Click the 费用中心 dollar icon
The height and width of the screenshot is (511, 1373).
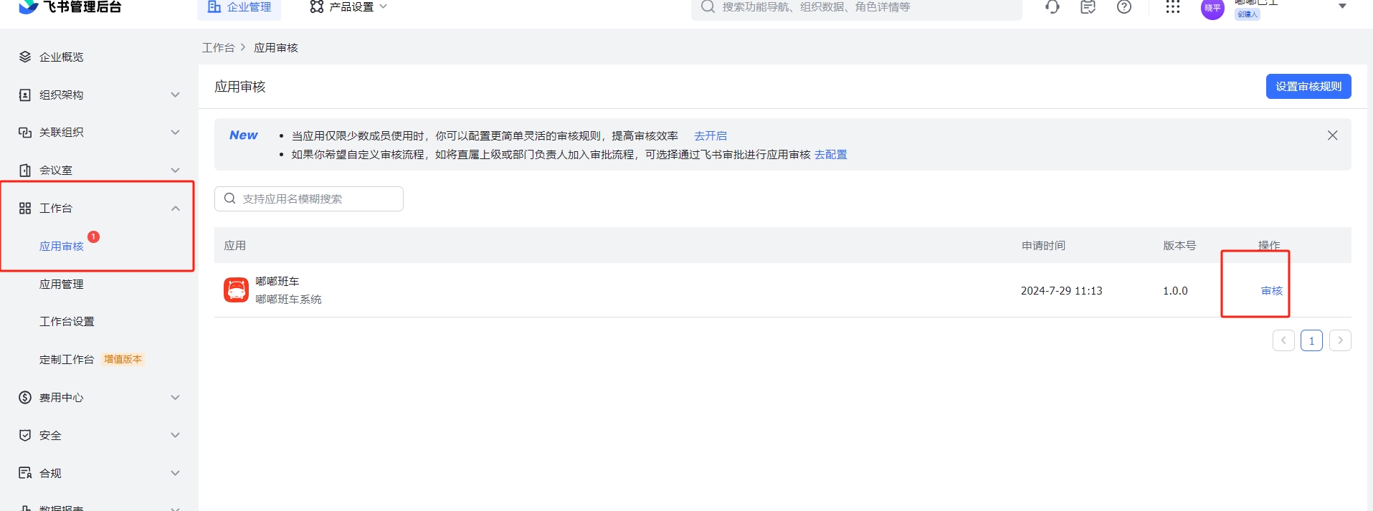(x=25, y=397)
